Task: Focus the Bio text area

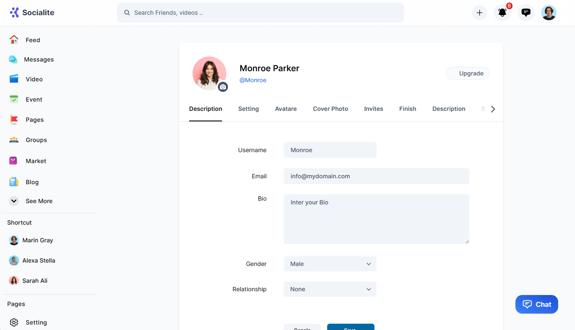Action: [376, 219]
